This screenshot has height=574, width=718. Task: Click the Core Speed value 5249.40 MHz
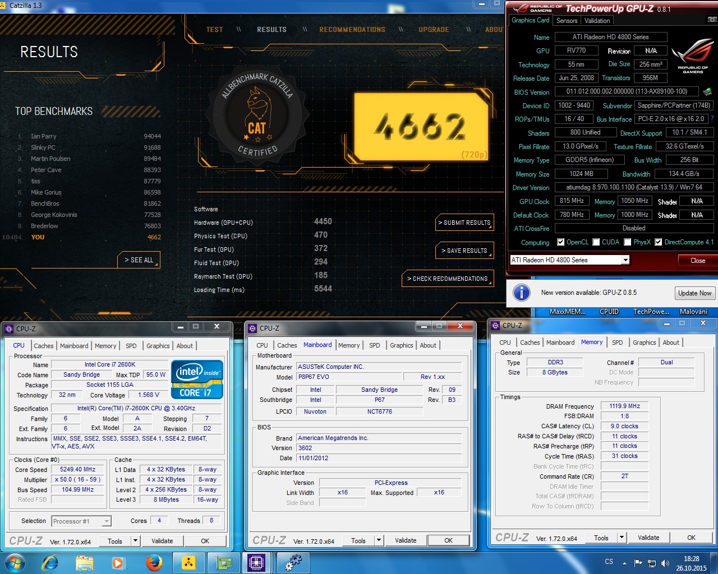pos(77,470)
